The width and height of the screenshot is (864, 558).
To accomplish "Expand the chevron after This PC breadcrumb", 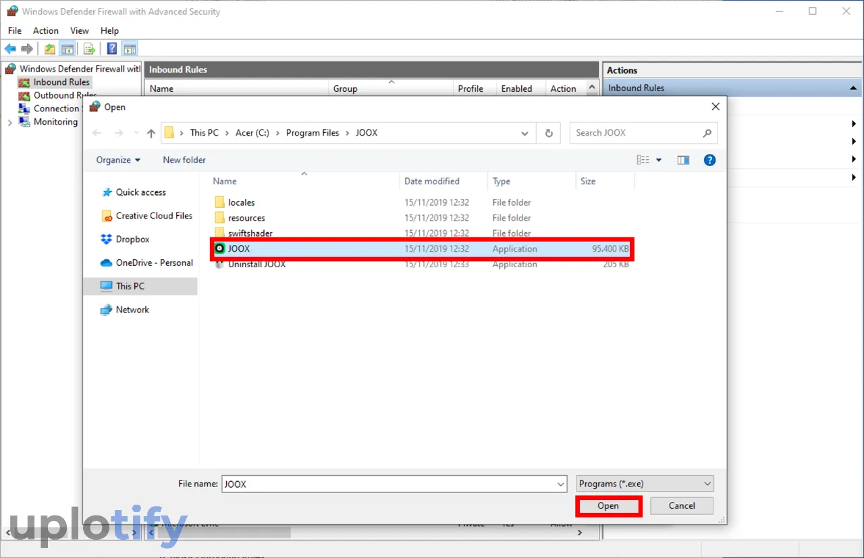I will (x=227, y=134).
